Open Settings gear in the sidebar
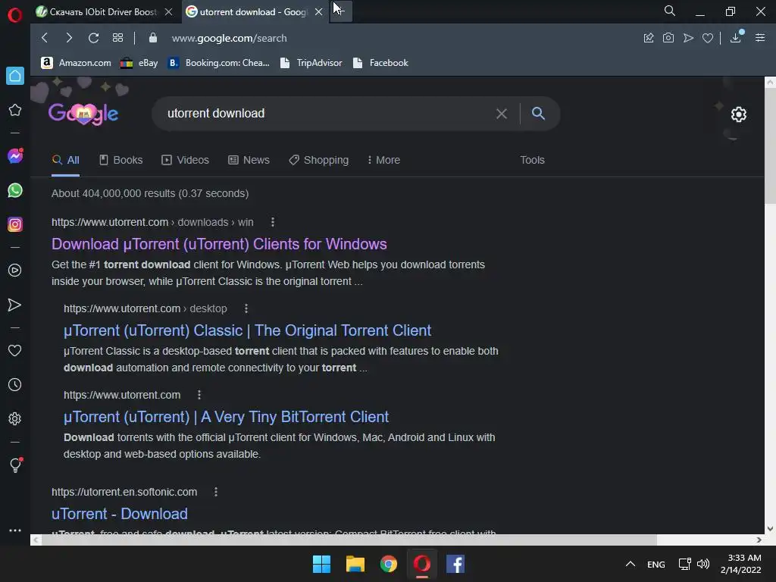Image resolution: width=776 pixels, height=582 pixels. tap(15, 418)
